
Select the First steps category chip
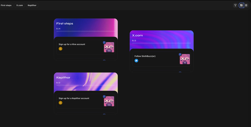6,5
